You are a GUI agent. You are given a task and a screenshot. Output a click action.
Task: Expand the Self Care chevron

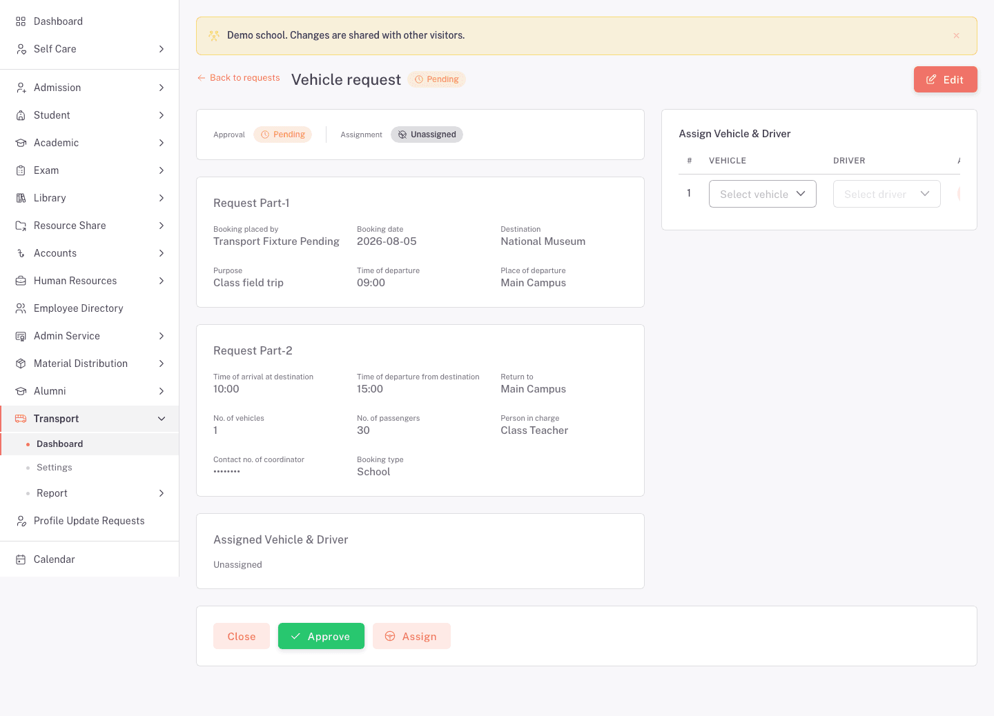click(162, 49)
